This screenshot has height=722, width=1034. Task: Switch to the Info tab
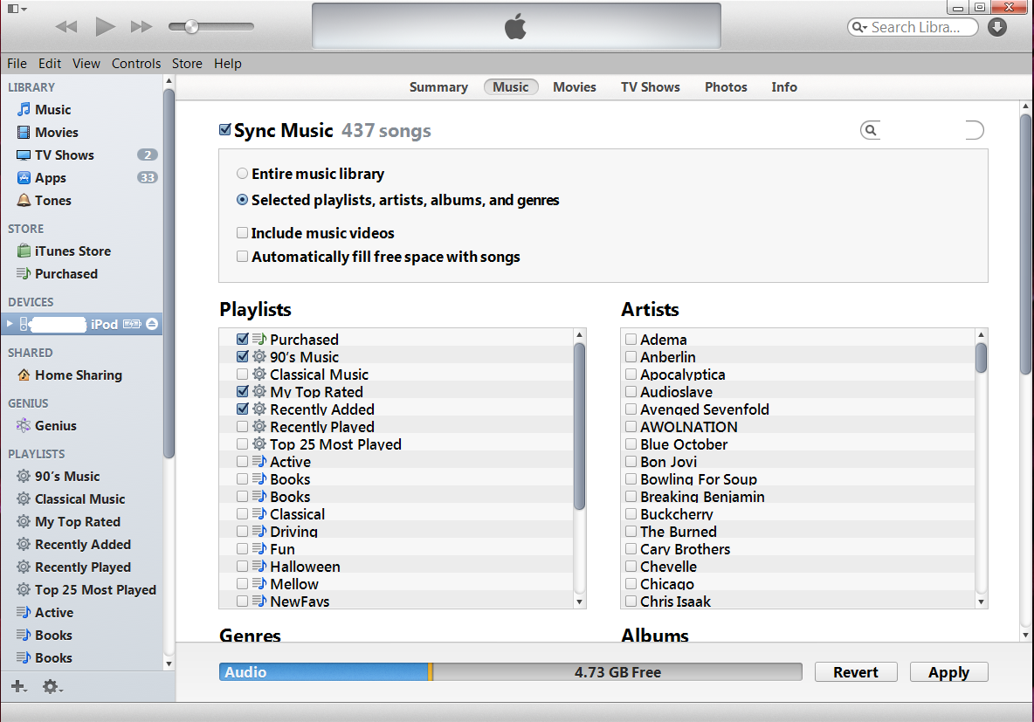click(784, 87)
